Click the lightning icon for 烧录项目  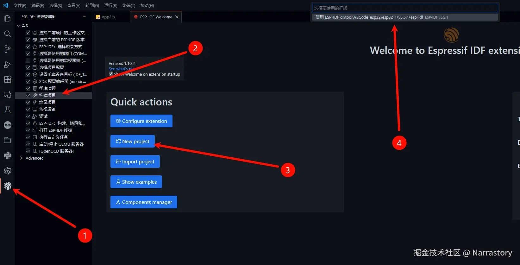click(x=35, y=102)
